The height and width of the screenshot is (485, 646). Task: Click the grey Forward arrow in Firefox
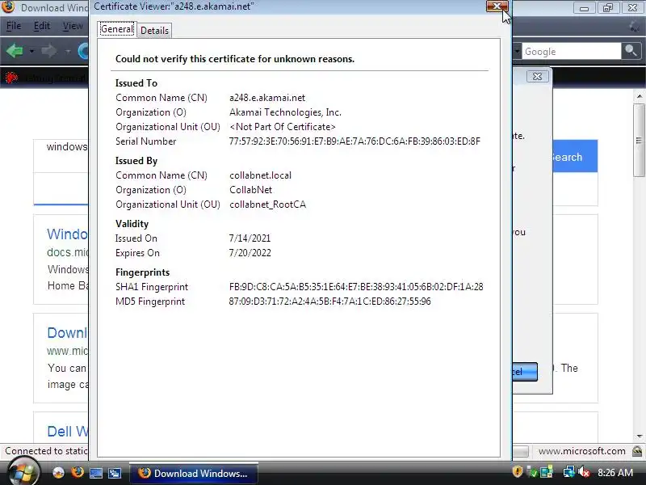[x=49, y=51]
